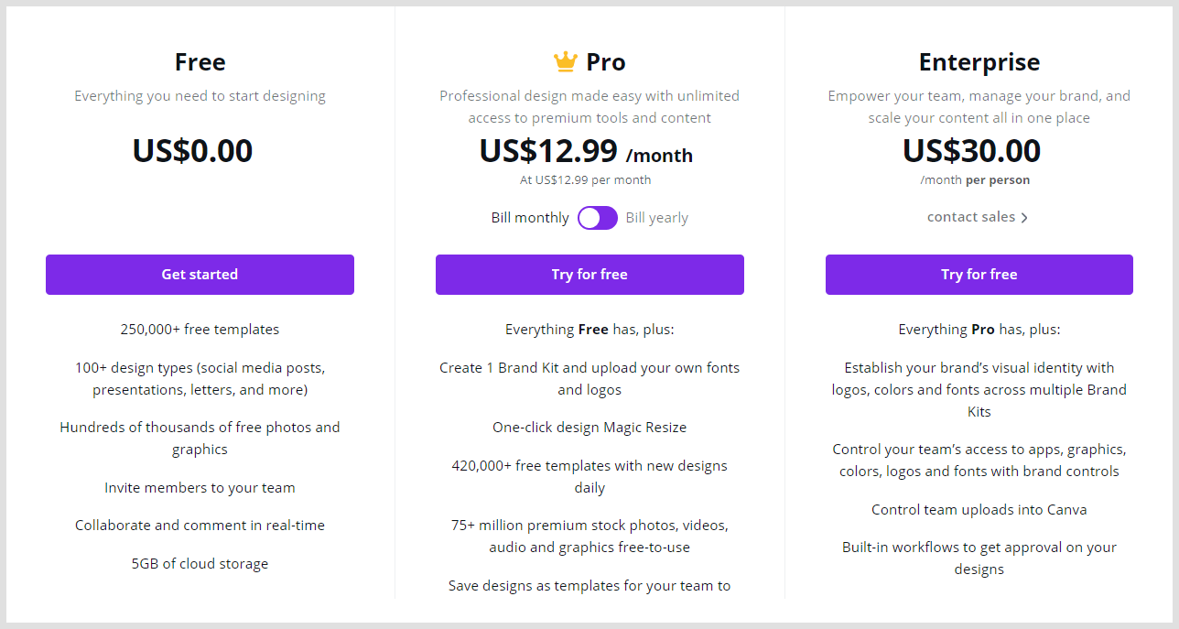Viewport: 1179px width, 629px height.
Task: Click Try for free under Enterprise
Action: pos(979,275)
